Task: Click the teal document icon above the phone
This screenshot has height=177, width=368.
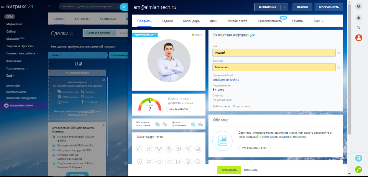Action: coord(359,158)
